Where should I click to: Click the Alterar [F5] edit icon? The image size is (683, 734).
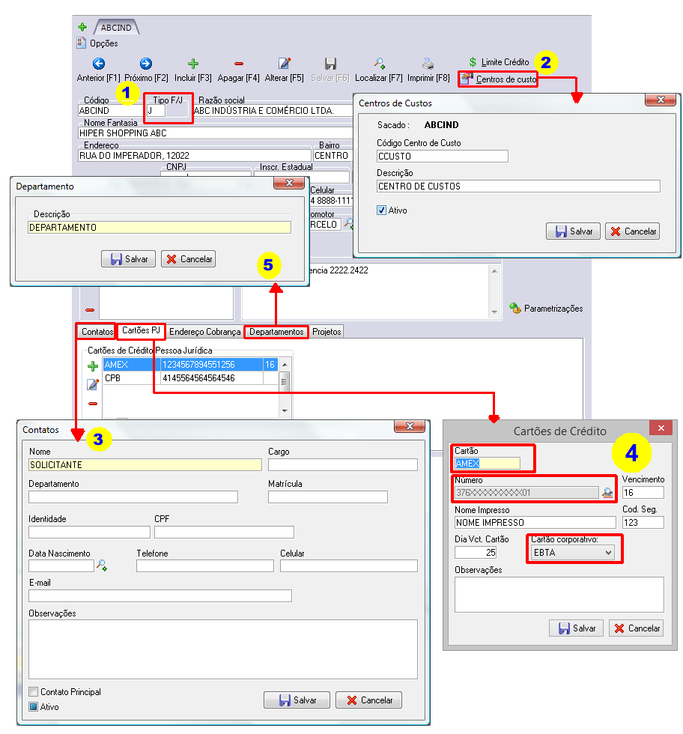tap(284, 63)
